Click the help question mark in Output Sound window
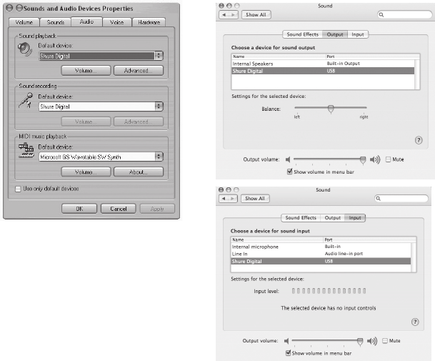Viewport: 435px width, 361px height. pyautogui.click(x=419, y=140)
